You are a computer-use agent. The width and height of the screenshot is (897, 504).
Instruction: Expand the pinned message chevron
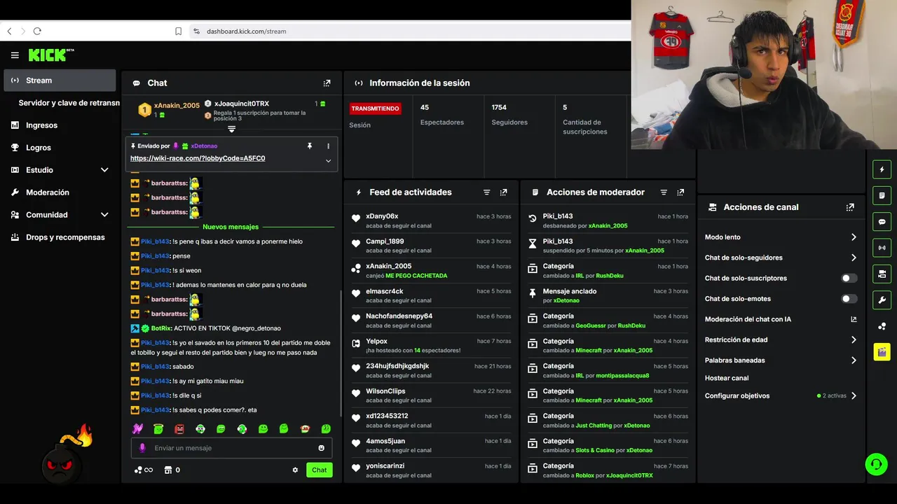click(x=328, y=161)
